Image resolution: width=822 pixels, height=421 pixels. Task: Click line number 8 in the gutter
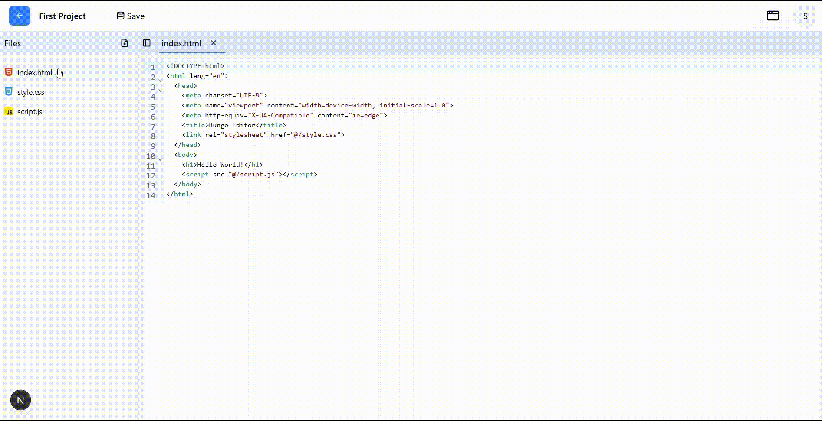click(153, 136)
